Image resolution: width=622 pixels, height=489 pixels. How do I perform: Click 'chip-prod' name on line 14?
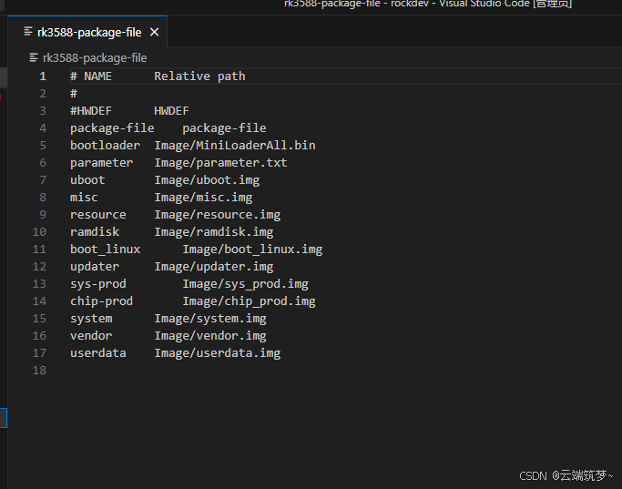[102, 301]
